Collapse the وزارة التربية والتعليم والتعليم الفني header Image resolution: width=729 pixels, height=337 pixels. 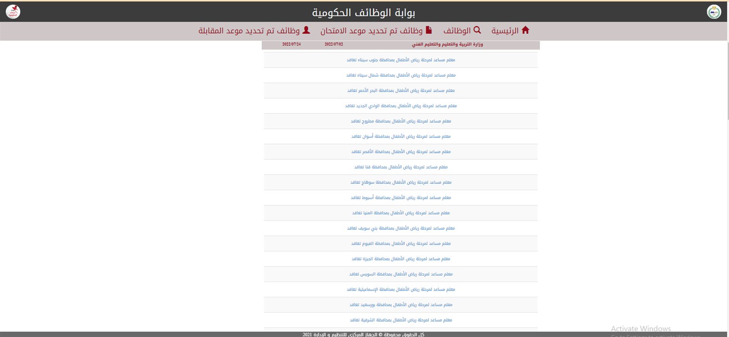pos(447,44)
